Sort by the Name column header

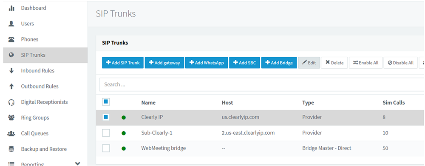point(148,102)
